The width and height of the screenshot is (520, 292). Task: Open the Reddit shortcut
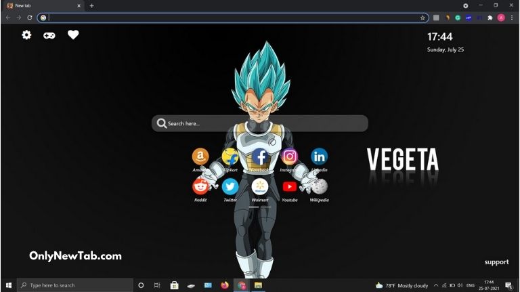[200, 186]
